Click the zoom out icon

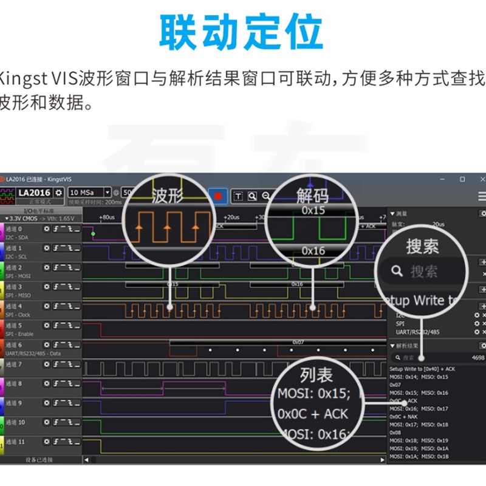pos(265,196)
